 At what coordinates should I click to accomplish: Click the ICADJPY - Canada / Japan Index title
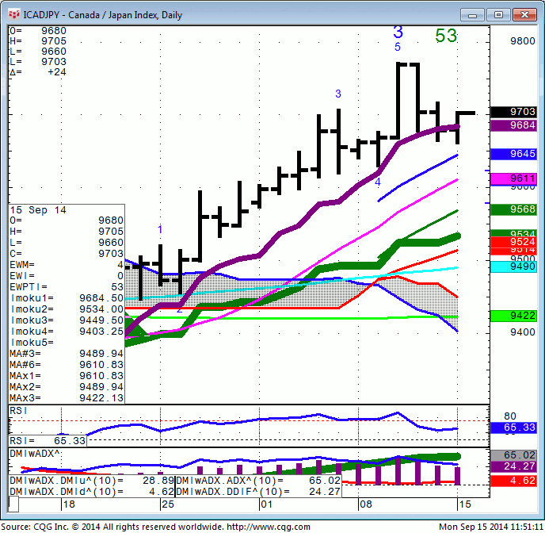point(102,15)
